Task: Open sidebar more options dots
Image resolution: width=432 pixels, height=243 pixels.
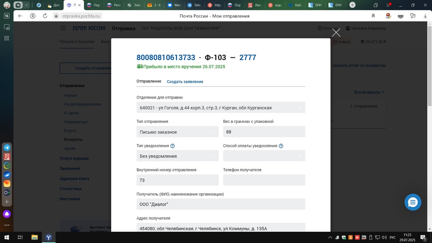Action: 7,225
